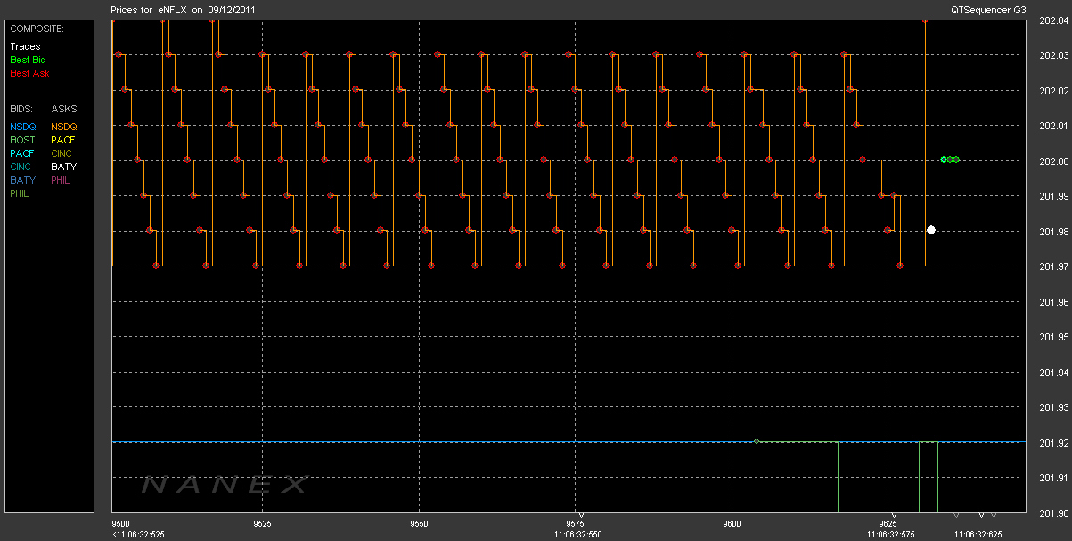The width and height of the screenshot is (1072, 541).
Task: Click the CINC entry under ASKS
Action: coord(63,153)
